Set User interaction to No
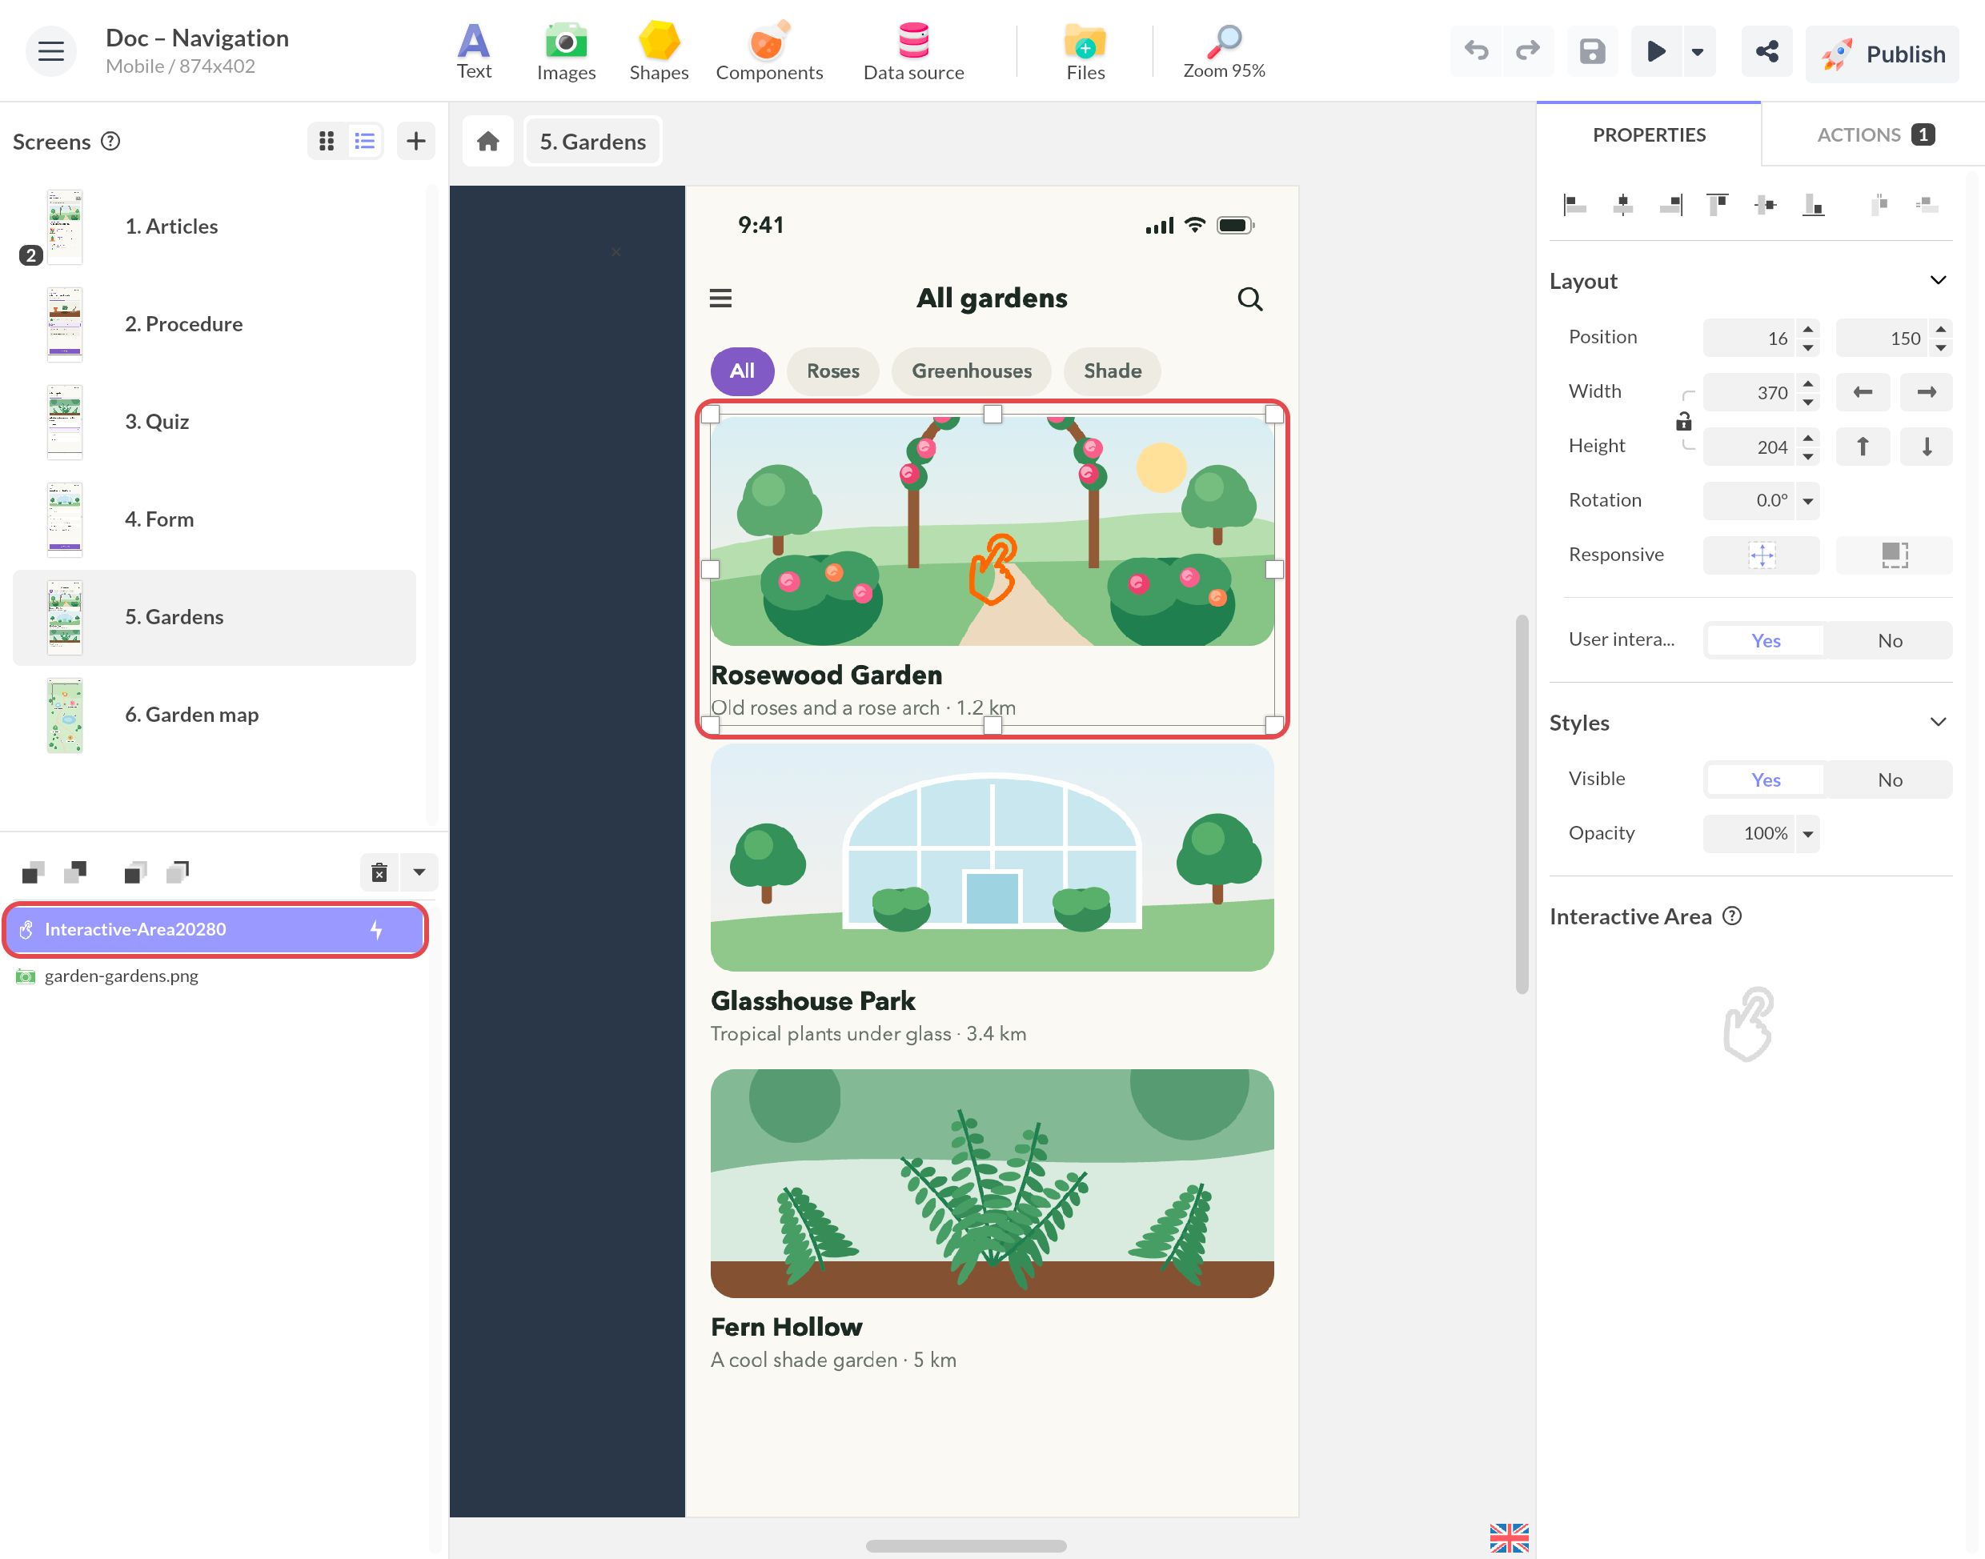The image size is (1985, 1559). click(x=1888, y=641)
